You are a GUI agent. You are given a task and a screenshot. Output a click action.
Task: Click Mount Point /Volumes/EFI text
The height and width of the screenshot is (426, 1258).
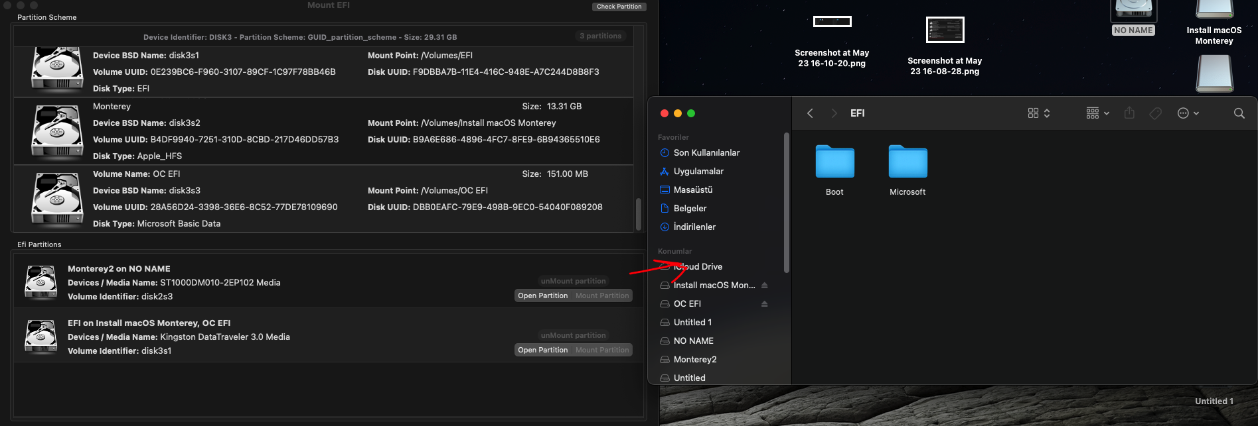(420, 55)
